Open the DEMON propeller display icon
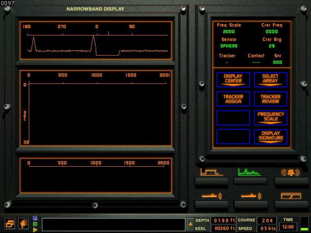 [x=290, y=172]
